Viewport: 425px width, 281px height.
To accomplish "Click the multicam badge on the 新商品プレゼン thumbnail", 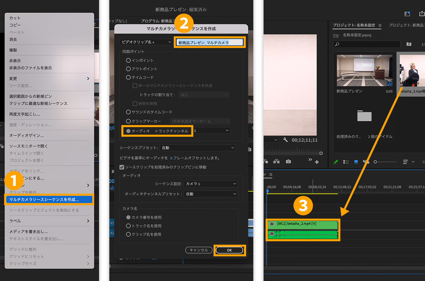I will tap(389, 84).
